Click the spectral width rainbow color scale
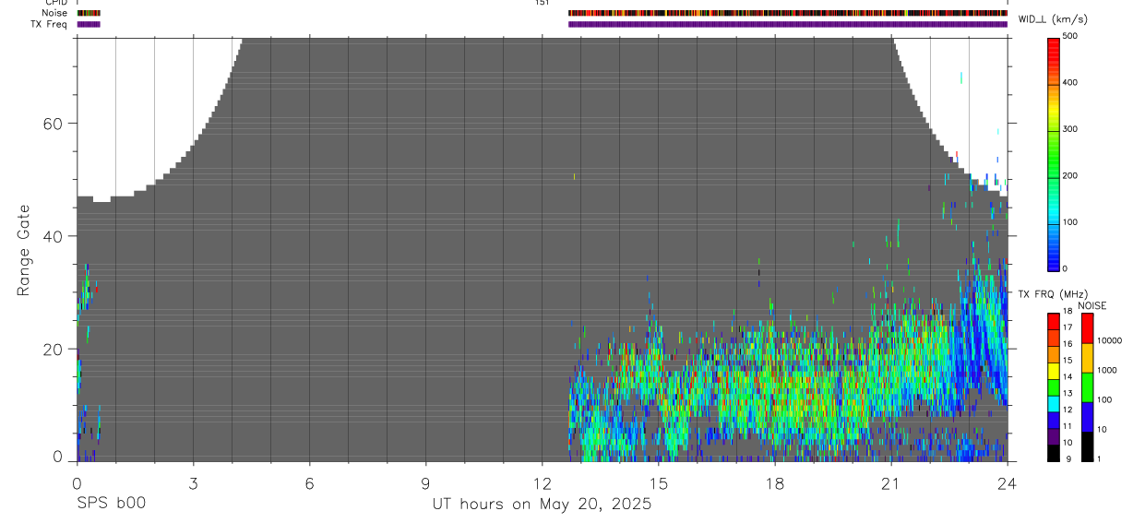The height and width of the screenshot is (523, 1133). [x=1054, y=153]
